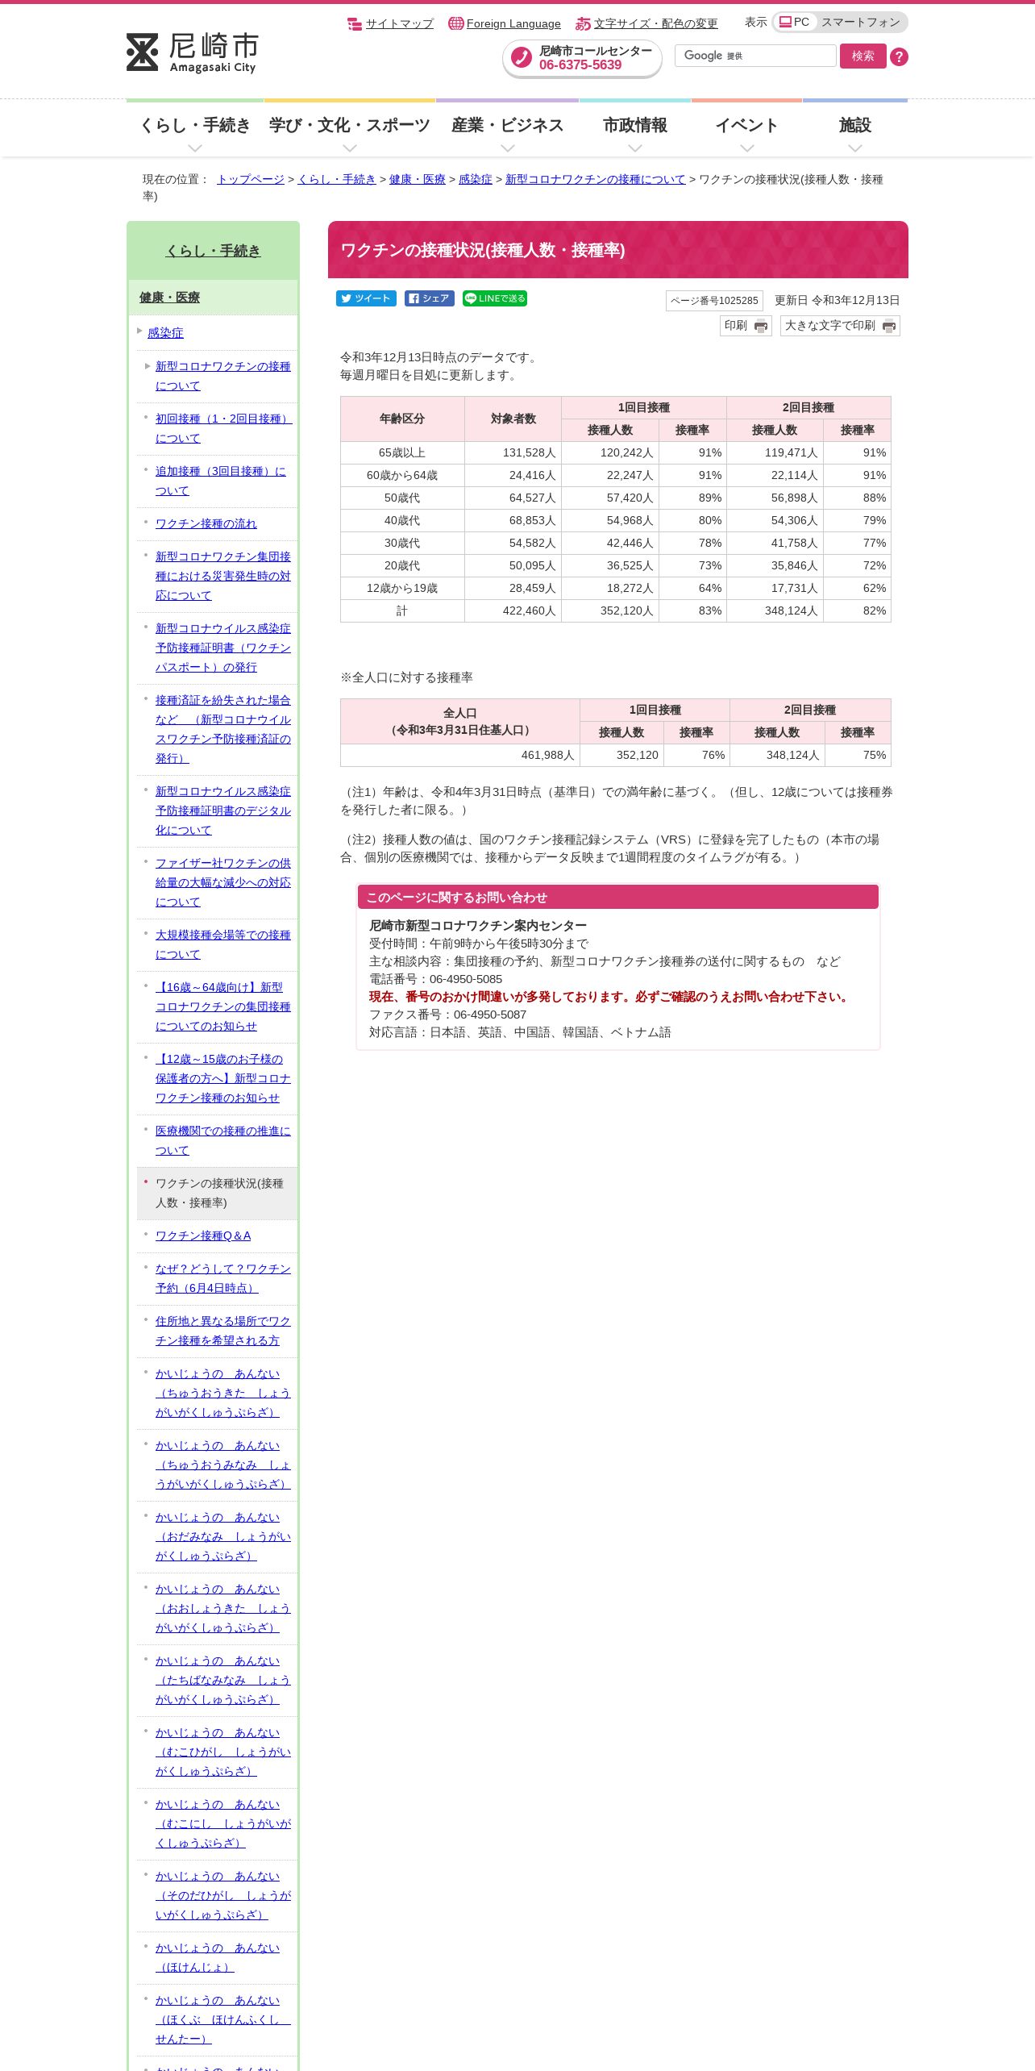Open ワクチン接種Q＆A link
Screen dimensions: 1035x2071
tap(203, 1236)
